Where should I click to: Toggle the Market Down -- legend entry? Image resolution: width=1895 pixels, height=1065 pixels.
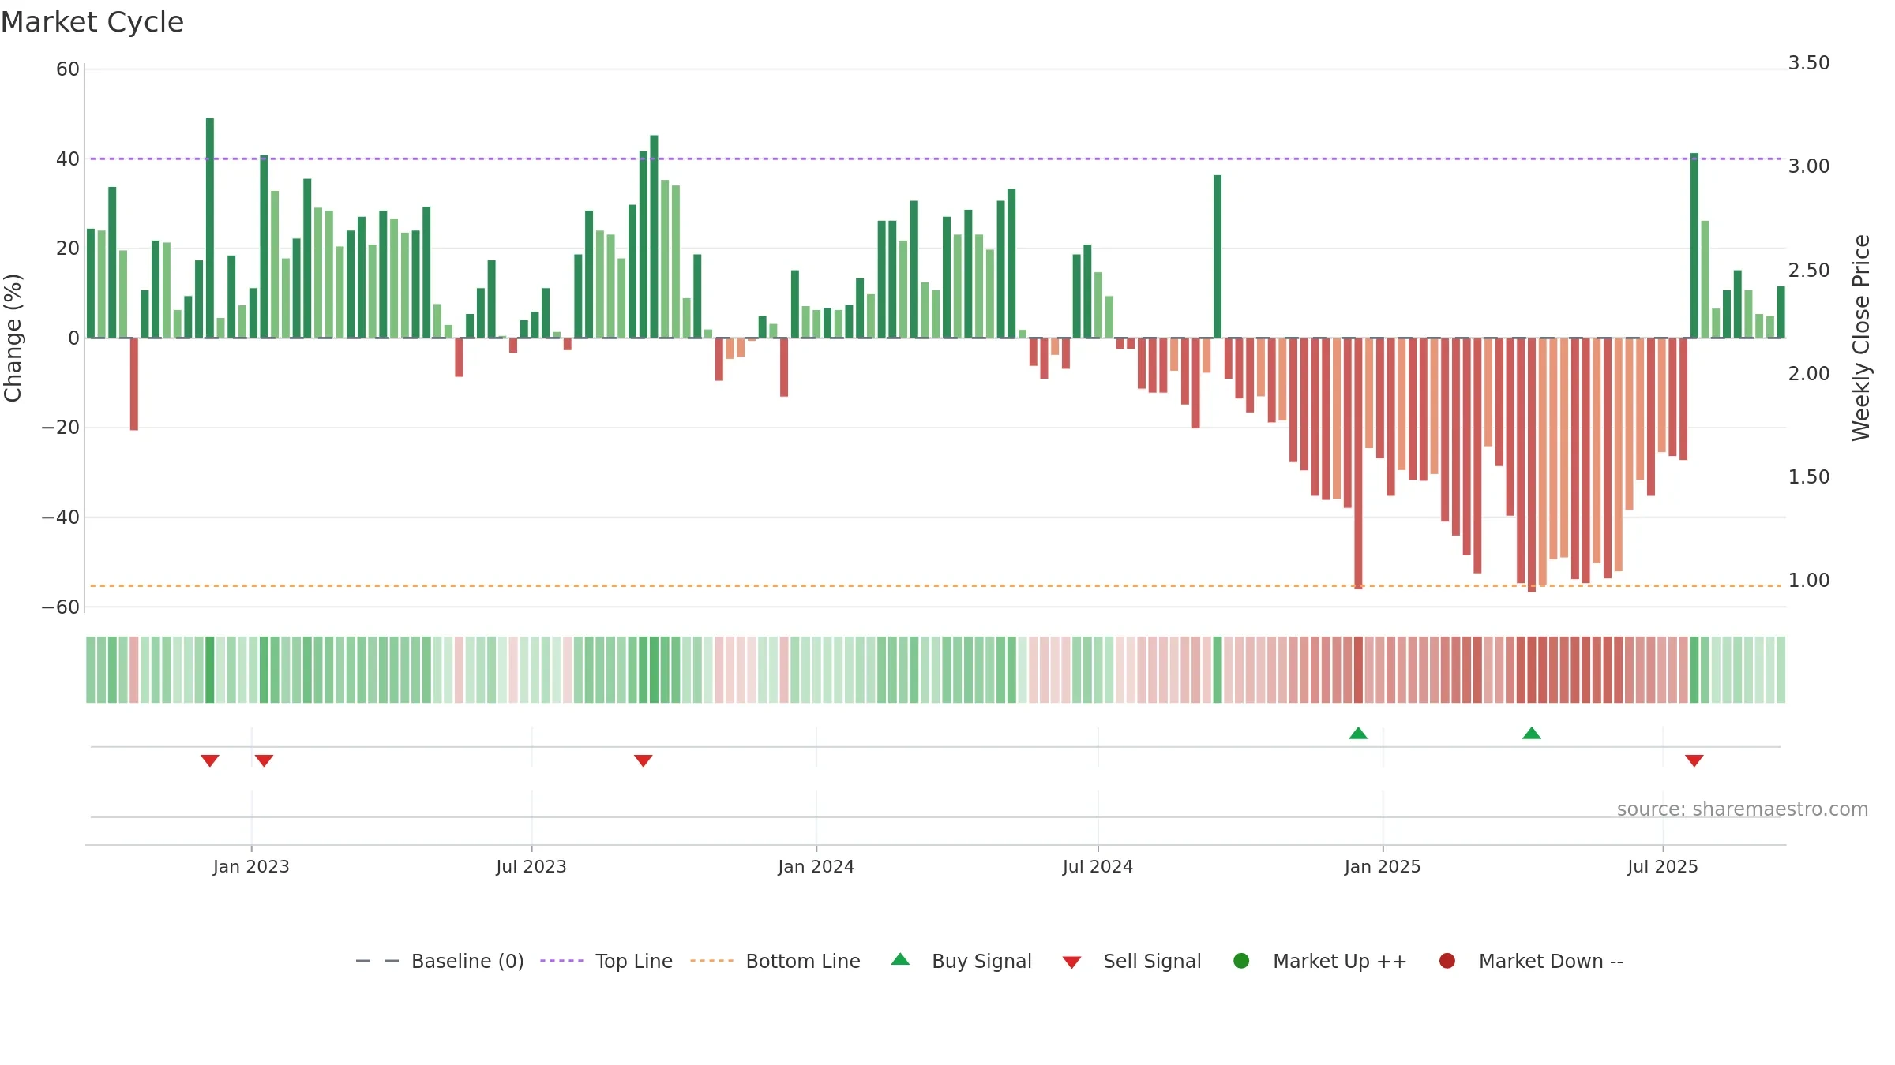pos(1531,961)
